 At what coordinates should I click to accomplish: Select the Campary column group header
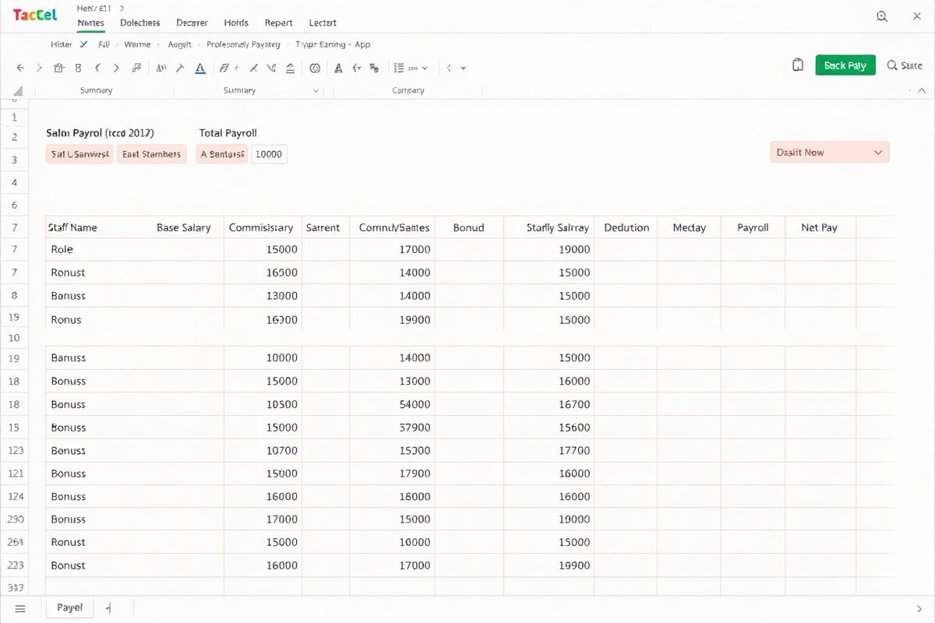tap(408, 91)
